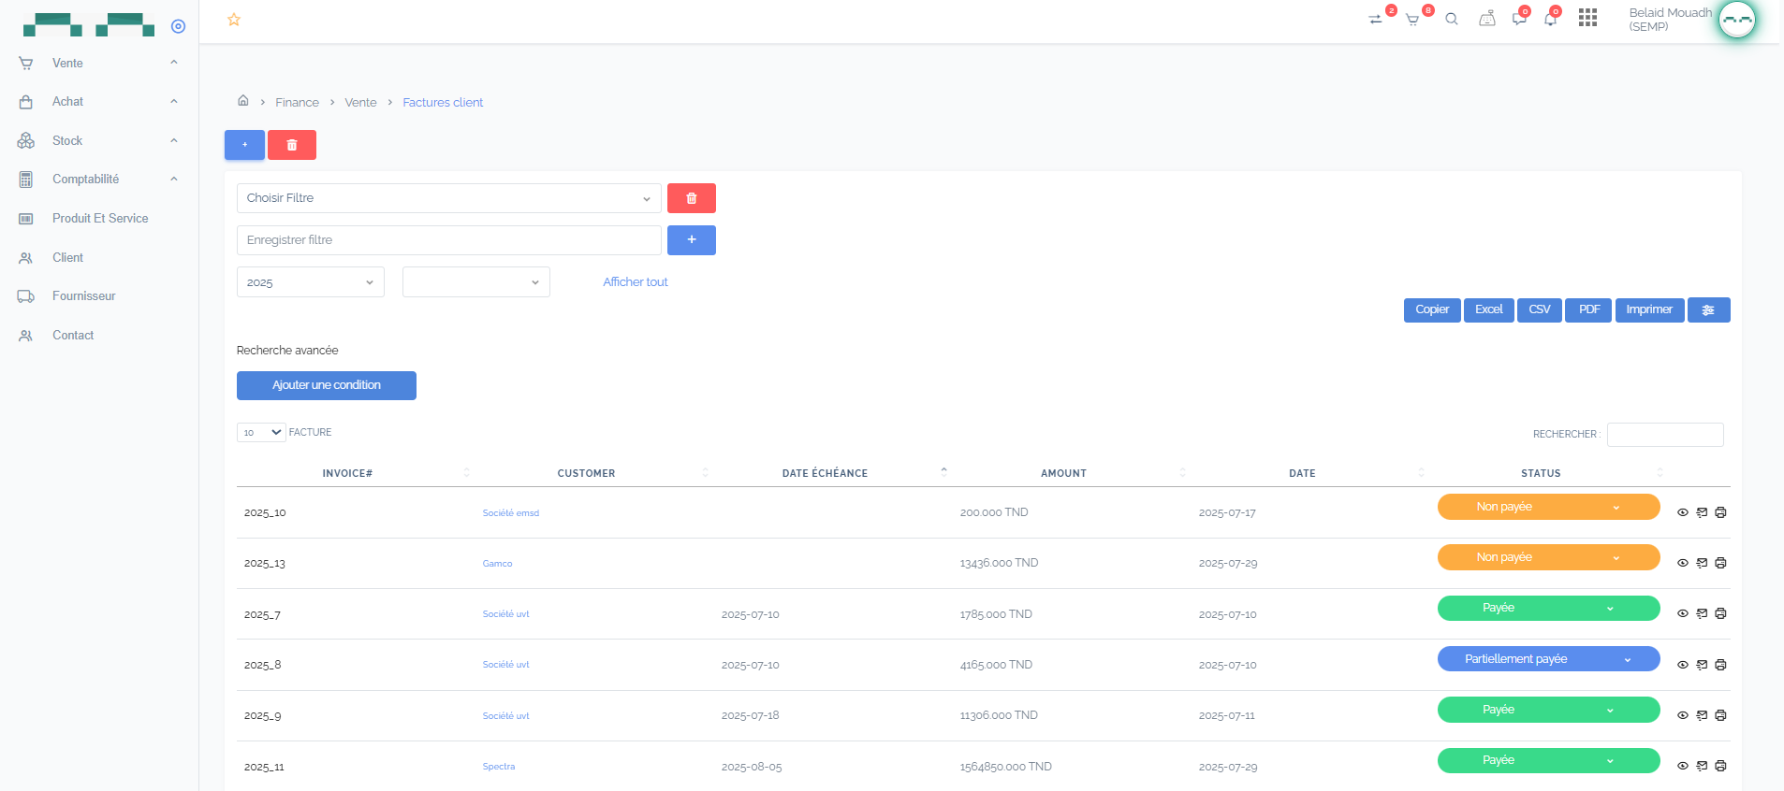View invoice 2025_7 with eye icon
The image size is (1784, 791).
(x=1683, y=614)
